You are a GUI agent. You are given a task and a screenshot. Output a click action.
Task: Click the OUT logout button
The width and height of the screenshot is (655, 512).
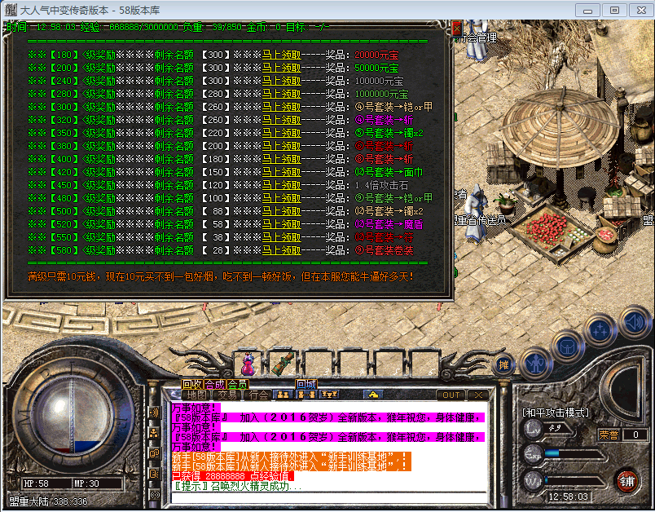[x=451, y=395]
